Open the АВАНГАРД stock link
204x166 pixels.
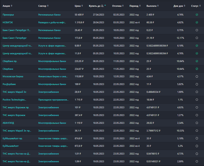[8, 123]
